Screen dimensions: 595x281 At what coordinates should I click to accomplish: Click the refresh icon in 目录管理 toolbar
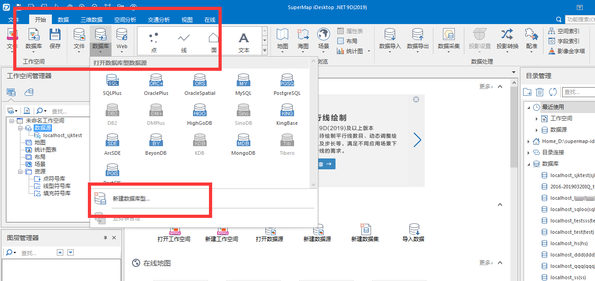(553, 92)
